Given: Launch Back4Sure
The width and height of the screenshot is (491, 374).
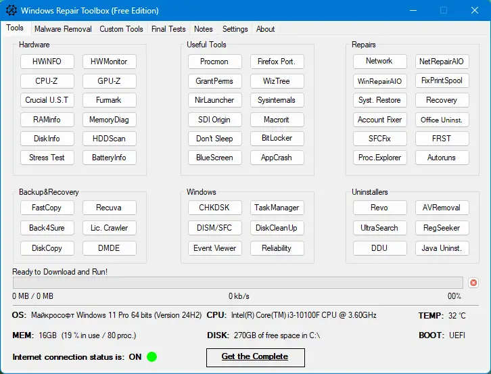Looking at the screenshot, I should (47, 228).
